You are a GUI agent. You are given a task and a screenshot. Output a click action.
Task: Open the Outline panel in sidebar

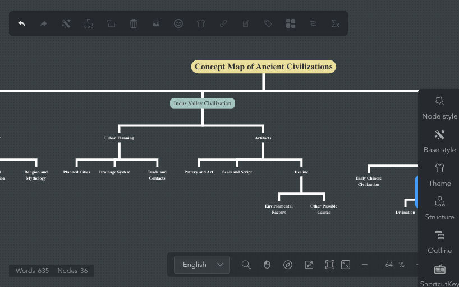[439, 241]
